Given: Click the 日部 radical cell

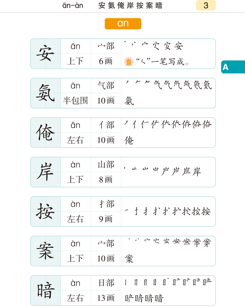Looking at the screenshot, I should pos(106,283).
